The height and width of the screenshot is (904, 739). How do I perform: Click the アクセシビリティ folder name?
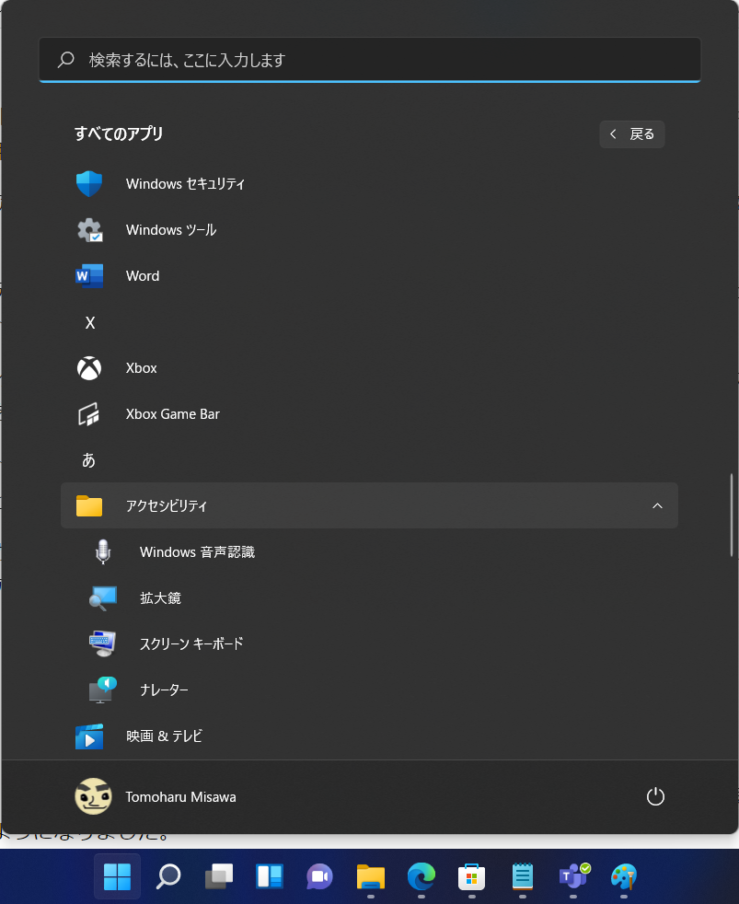coord(166,505)
